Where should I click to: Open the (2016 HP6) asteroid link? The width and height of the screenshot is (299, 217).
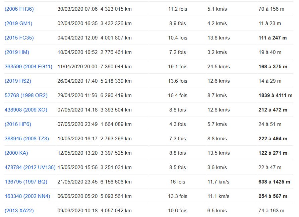point(18,124)
